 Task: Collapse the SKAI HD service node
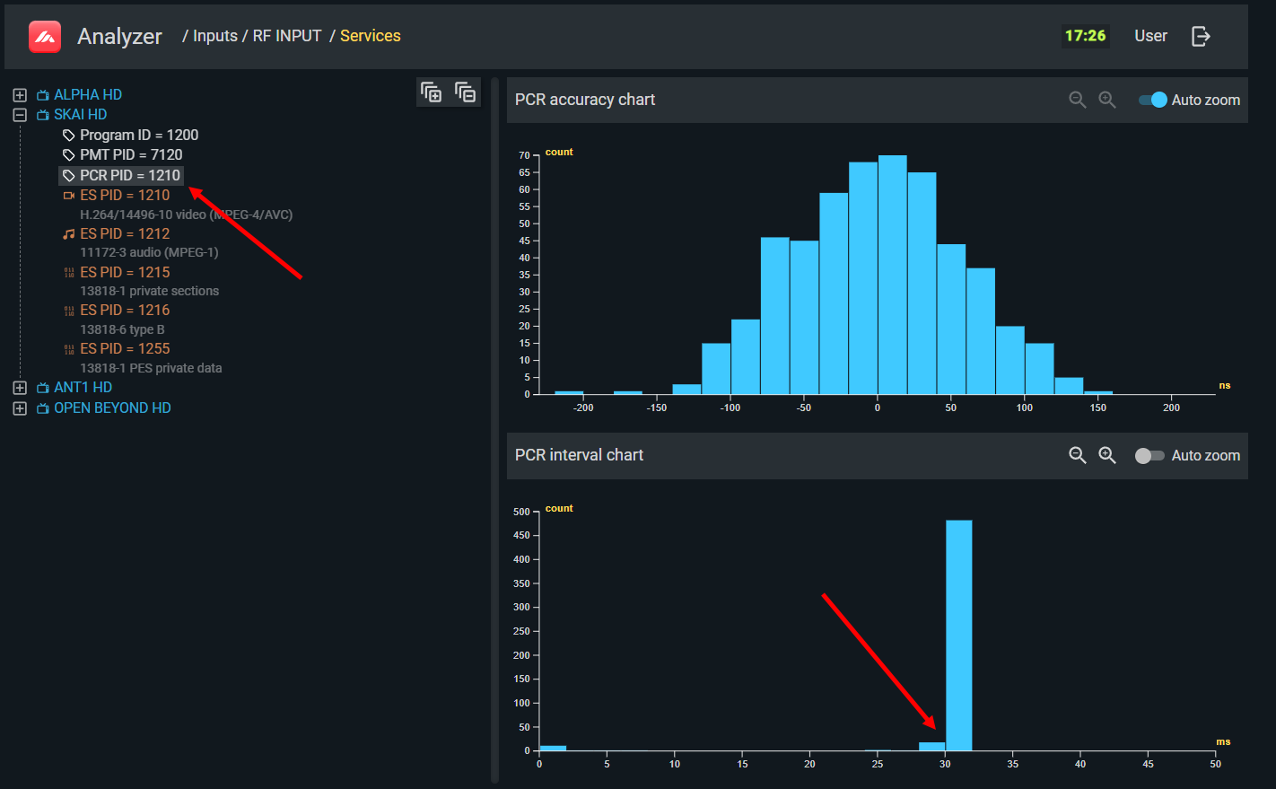tap(20, 115)
